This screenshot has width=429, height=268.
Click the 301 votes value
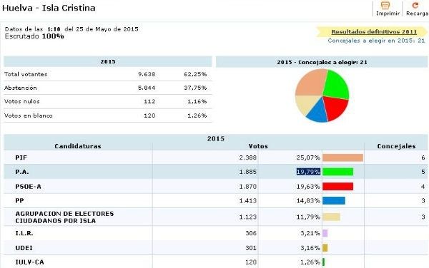(251, 248)
